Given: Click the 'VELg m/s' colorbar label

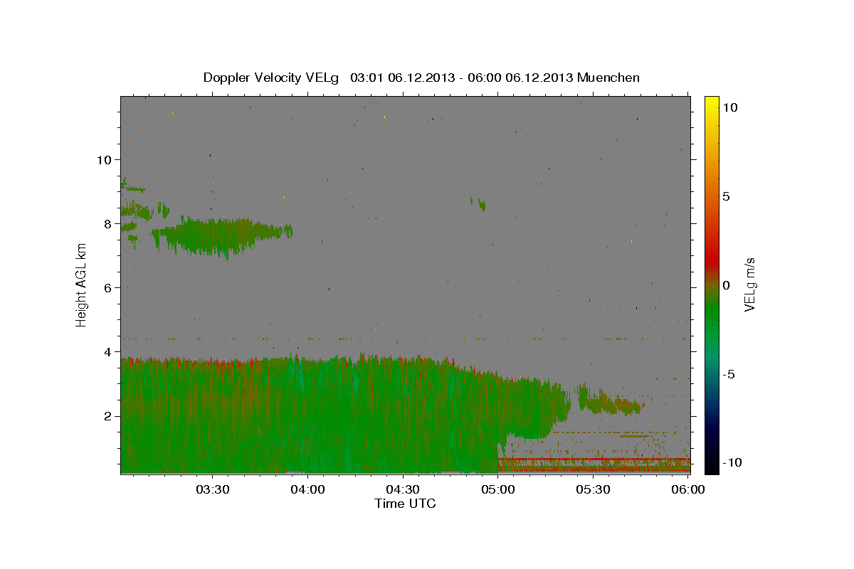Looking at the screenshot, I should click(x=749, y=284).
